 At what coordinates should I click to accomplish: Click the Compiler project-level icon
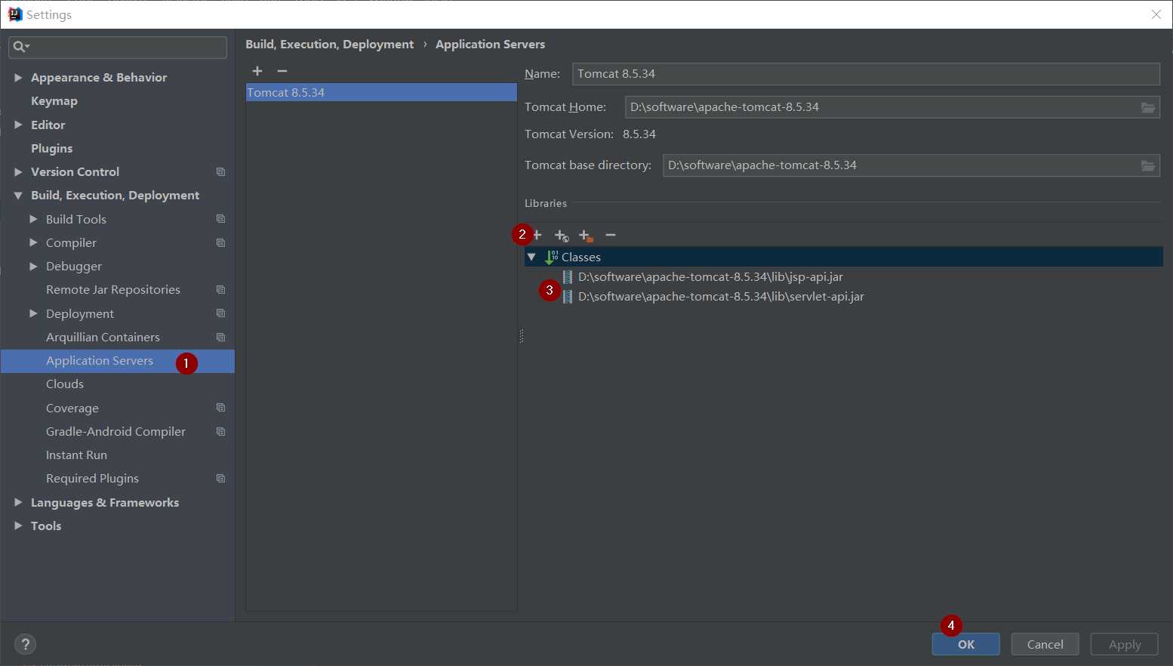click(220, 243)
